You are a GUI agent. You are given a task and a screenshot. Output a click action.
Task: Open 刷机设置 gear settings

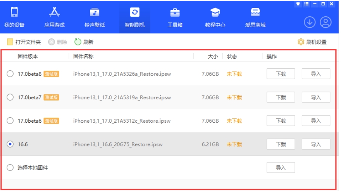pyautogui.click(x=312, y=42)
